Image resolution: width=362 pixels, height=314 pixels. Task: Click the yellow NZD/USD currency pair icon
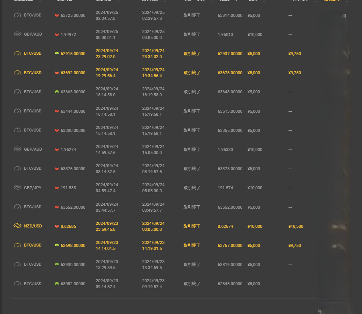pos(17,226)
